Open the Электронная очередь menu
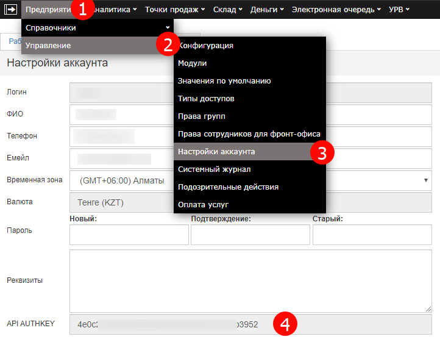 pyautogui.click(x=336, y=9)
